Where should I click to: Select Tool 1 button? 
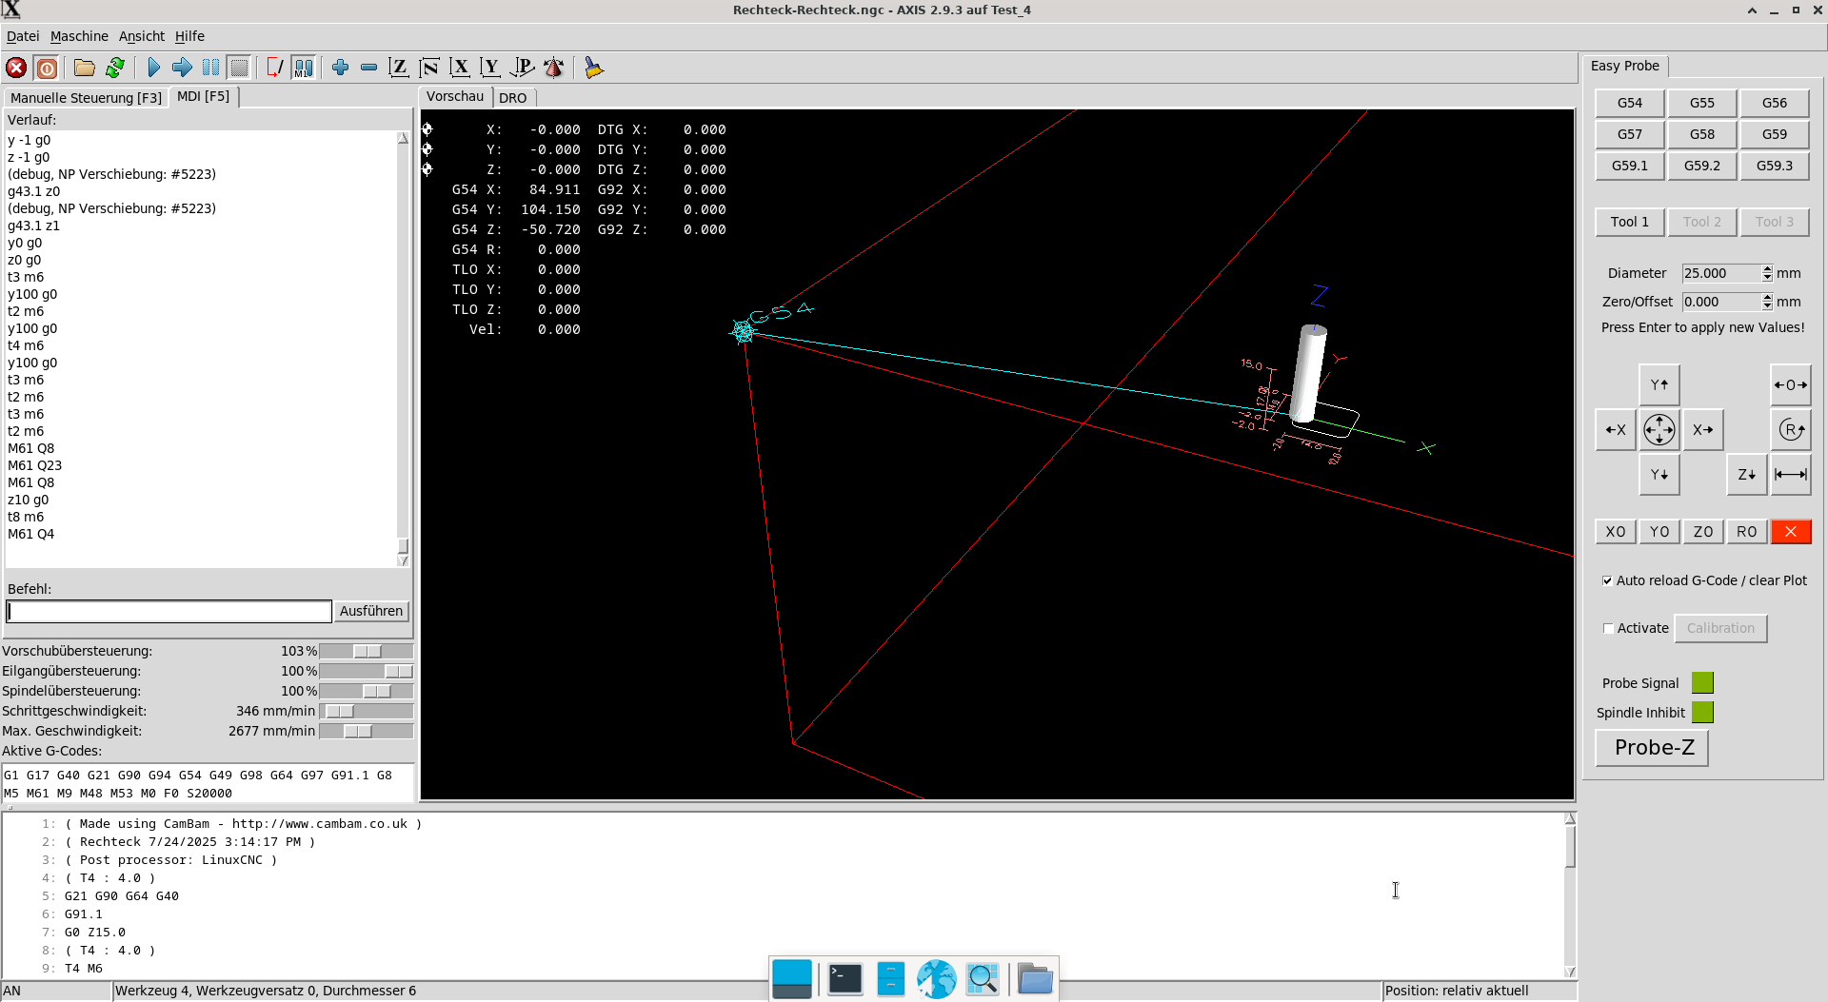1630,222
